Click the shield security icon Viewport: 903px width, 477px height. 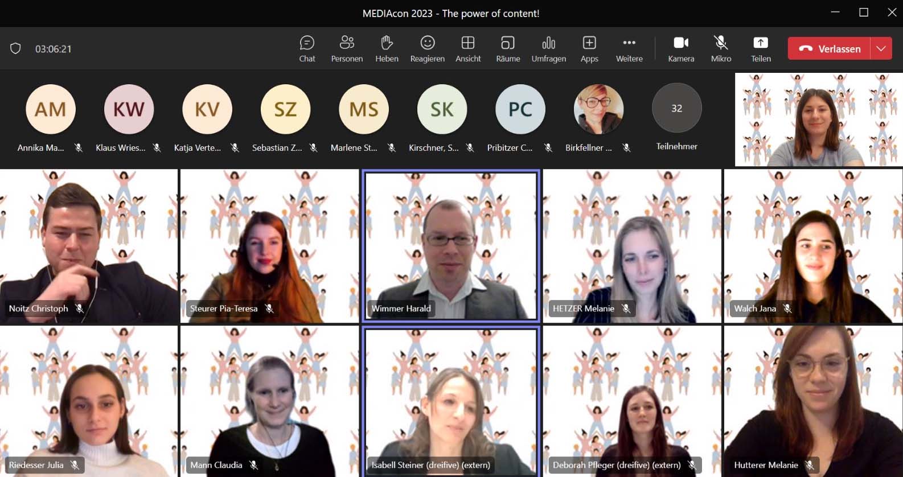coord(16,49)
